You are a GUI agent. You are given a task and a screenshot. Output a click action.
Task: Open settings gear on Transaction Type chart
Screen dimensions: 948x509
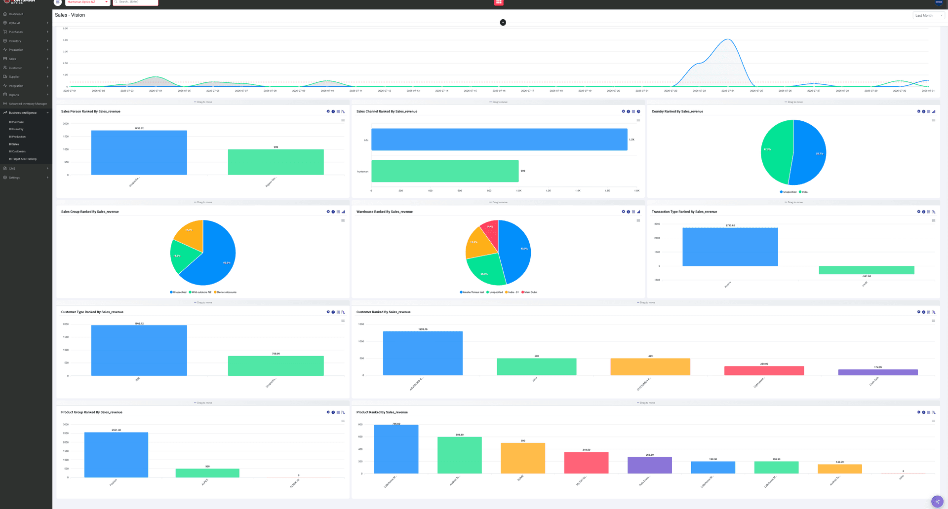pos(919,212)
